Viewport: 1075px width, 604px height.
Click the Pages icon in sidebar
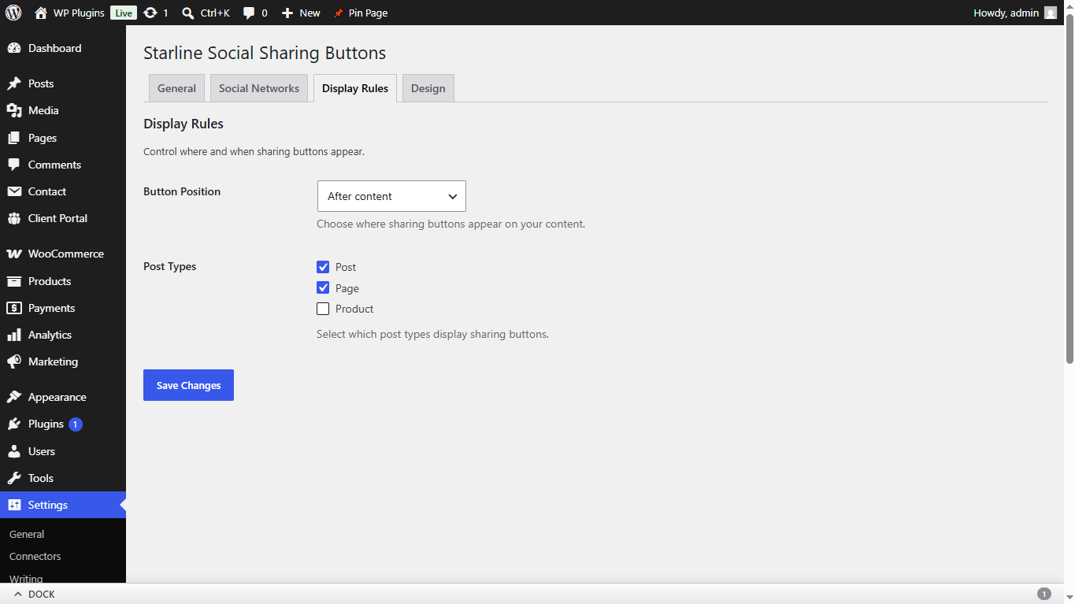(14, 138)
